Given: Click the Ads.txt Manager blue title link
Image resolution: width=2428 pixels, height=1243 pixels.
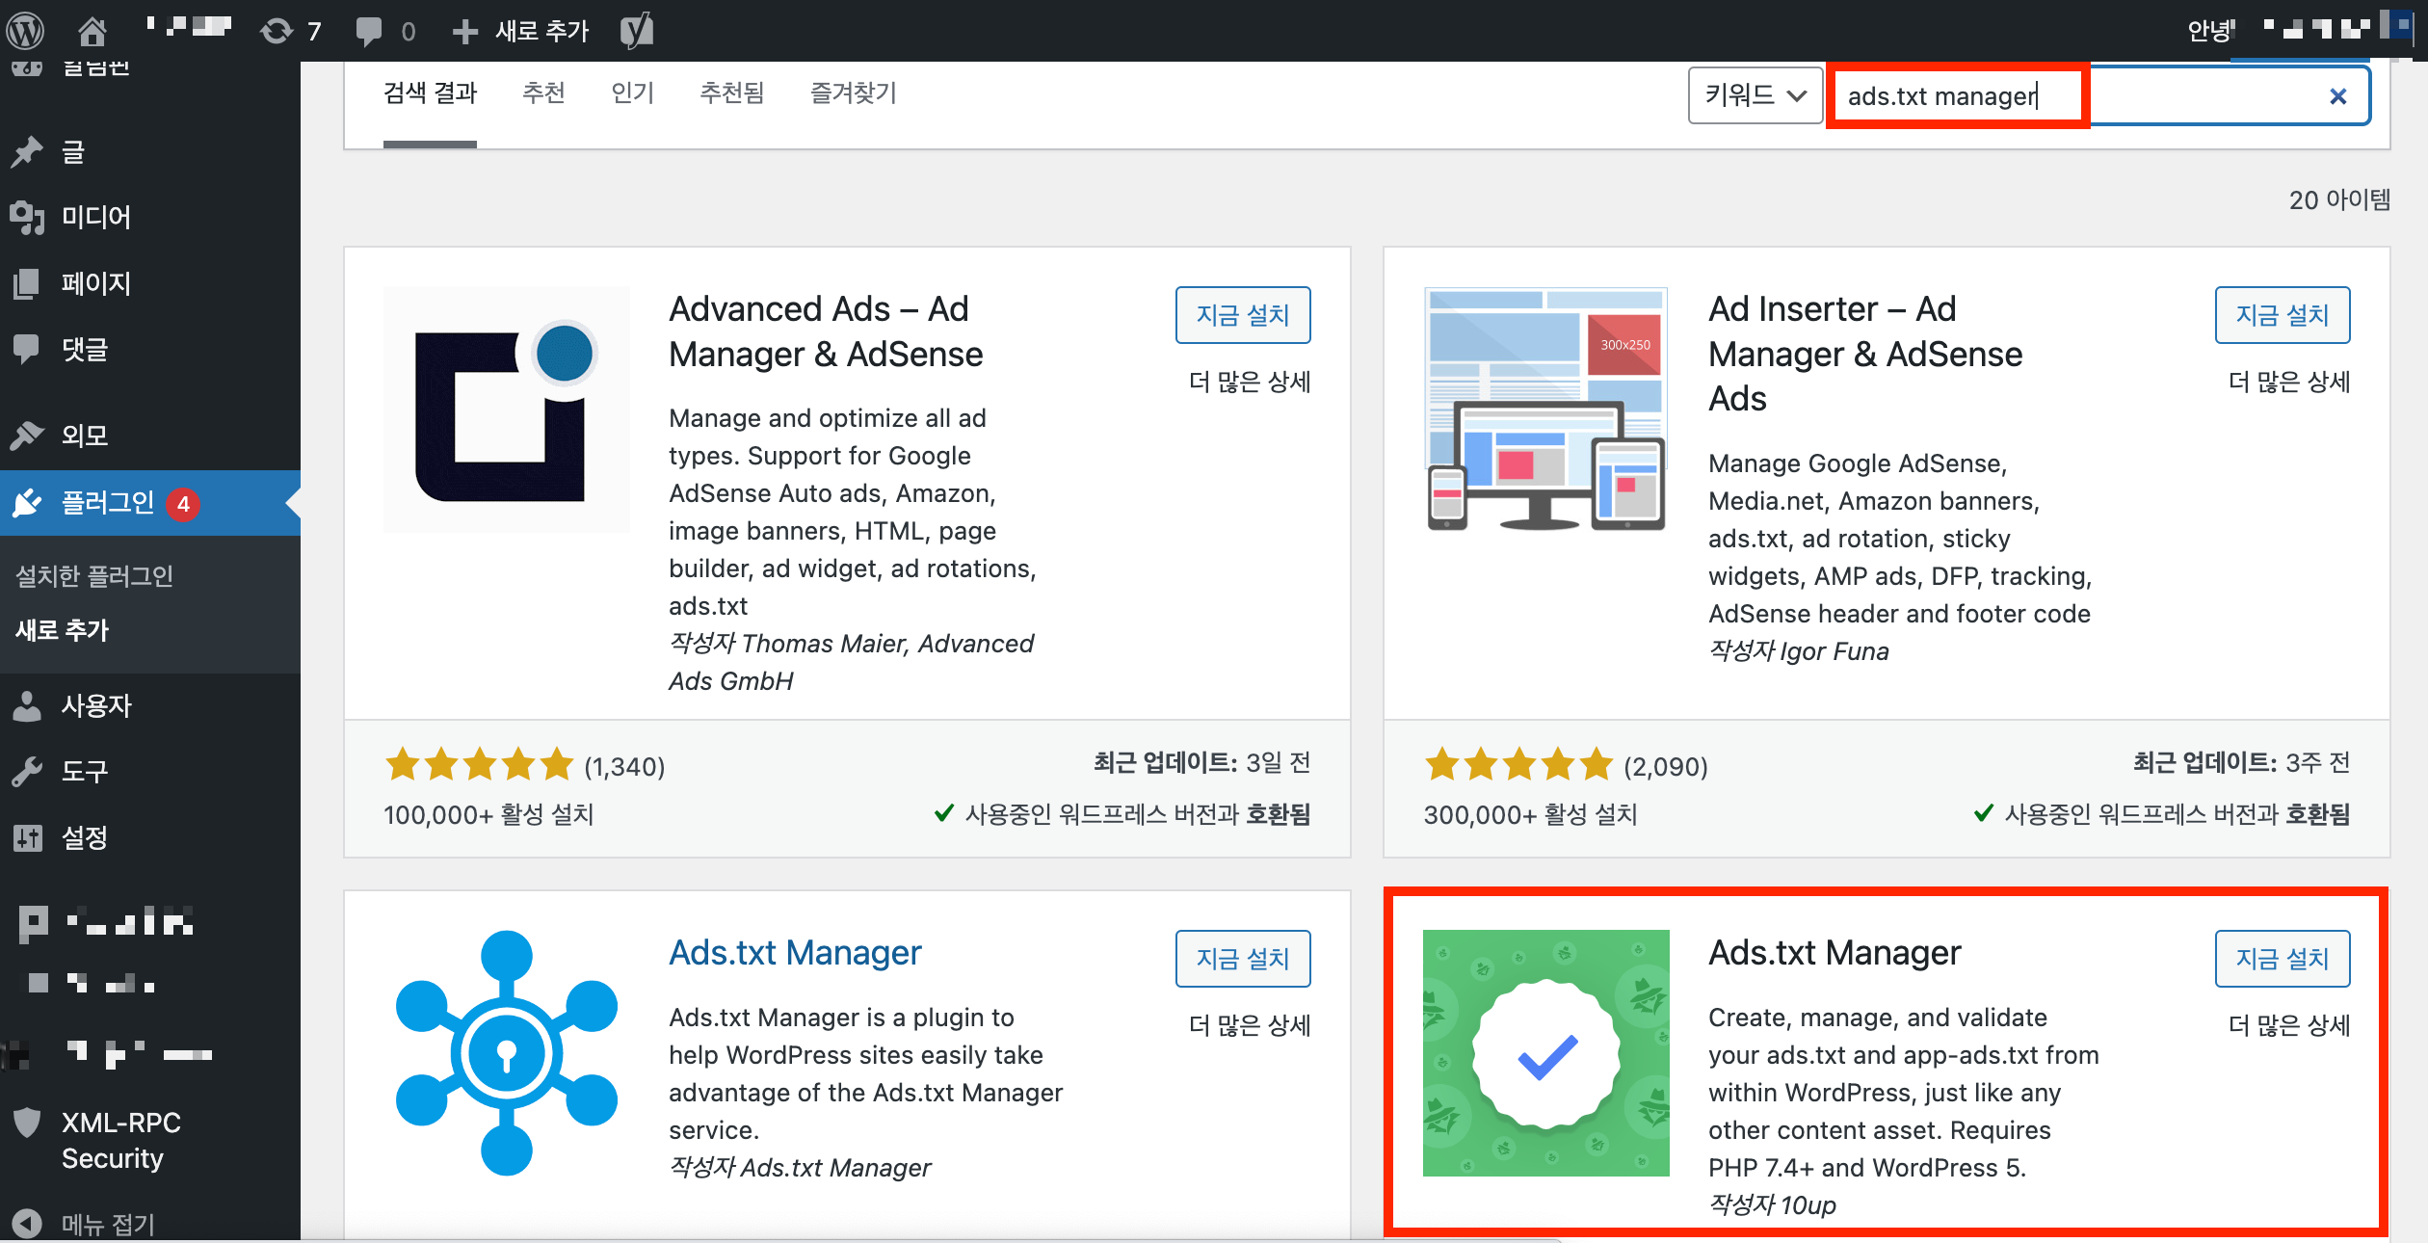Looking at the screenshot, I should [x=795, y=953].
